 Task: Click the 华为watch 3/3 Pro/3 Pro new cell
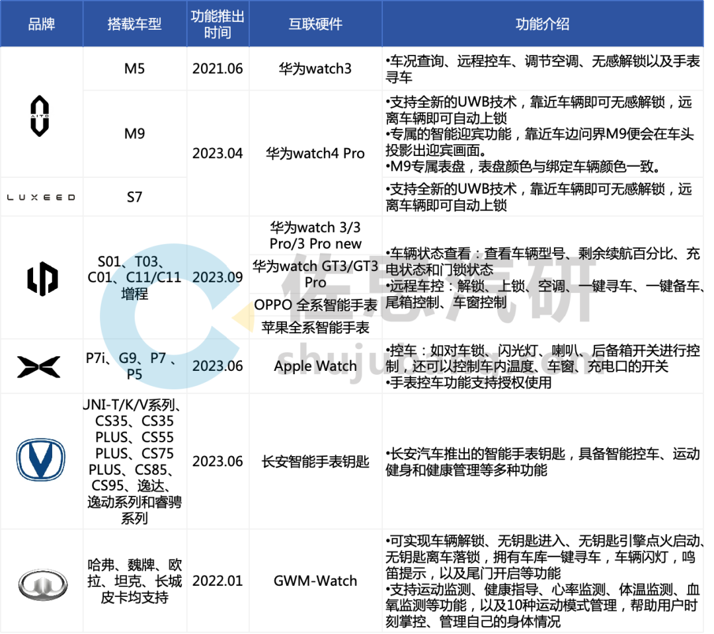click(315, 235)
